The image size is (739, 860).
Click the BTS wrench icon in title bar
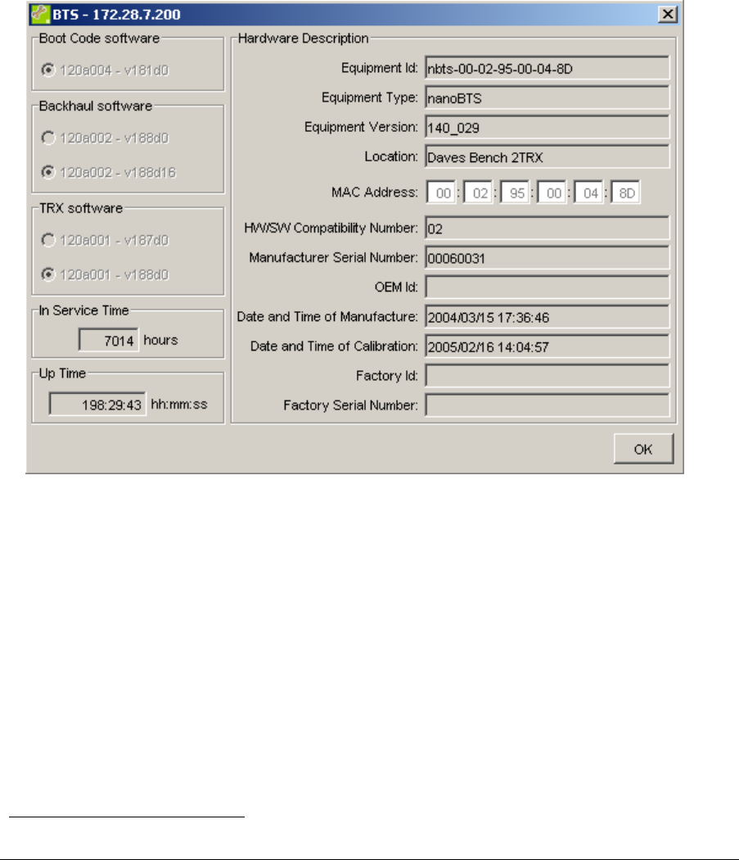point(40,14)
